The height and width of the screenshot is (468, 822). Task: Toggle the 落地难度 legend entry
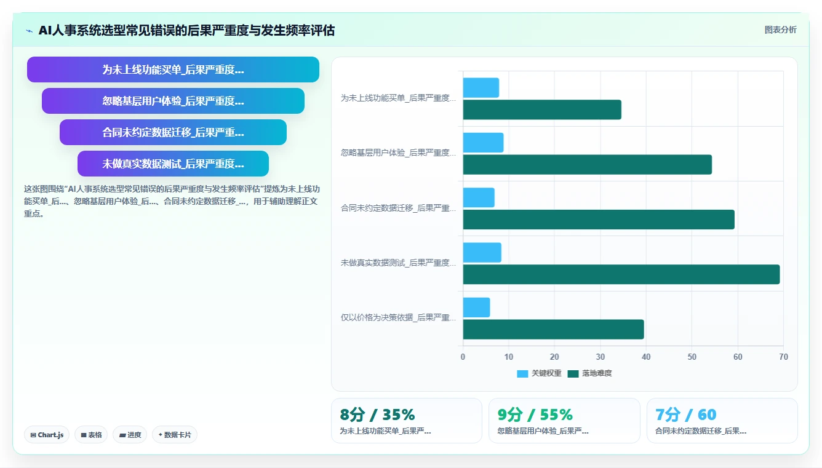point(589,373)
